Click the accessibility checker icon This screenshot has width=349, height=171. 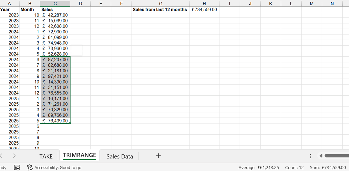(x=30, y=168)
